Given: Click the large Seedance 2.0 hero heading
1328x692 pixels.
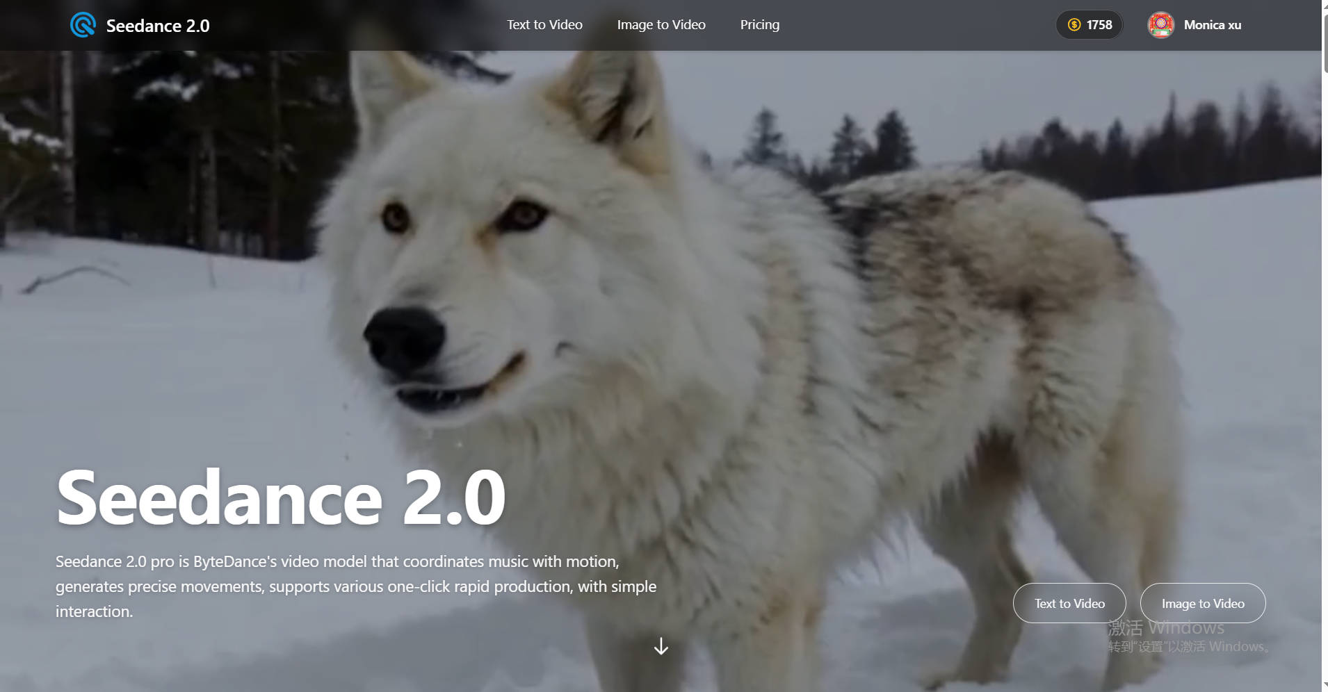Looking at the screenshot, I should 281,497.
